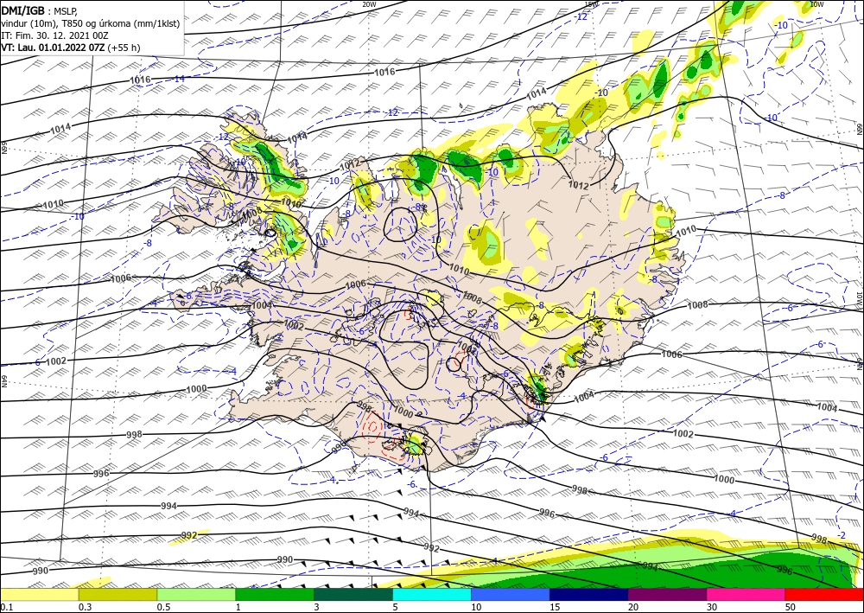Click the '30' legend scale value

[x=712, y=607]
